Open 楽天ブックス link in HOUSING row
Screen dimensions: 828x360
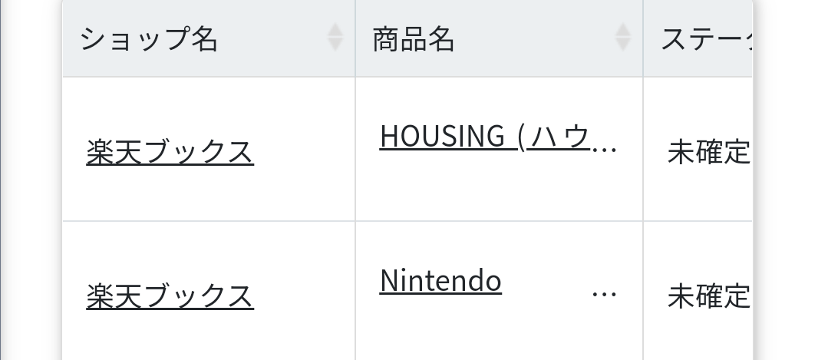170,152
